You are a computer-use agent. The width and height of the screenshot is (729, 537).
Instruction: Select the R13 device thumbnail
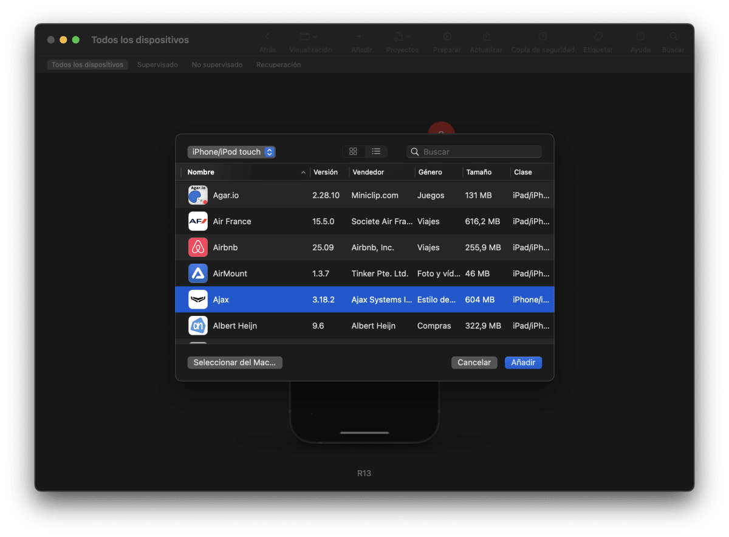tap(364, 411)
